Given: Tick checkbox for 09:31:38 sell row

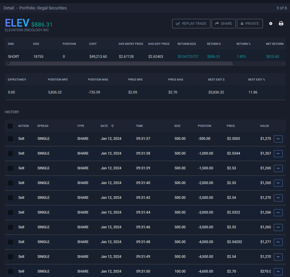Looking at the screenshot, I should coord(10,153).
